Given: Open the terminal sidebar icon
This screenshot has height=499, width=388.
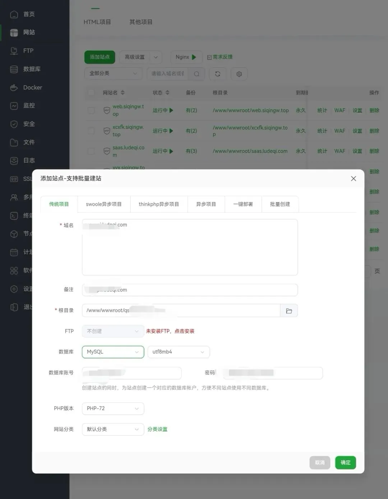Looking at the screenshot, I should [14, 216].
